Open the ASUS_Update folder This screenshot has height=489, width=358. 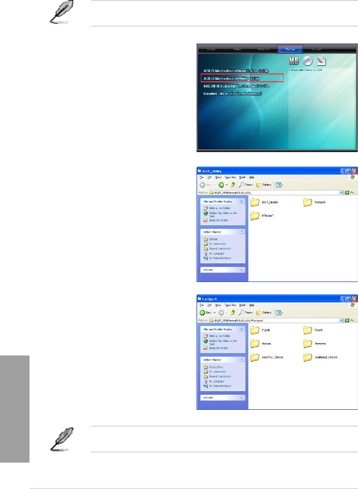pyautogui.click(x=264, y=202)
